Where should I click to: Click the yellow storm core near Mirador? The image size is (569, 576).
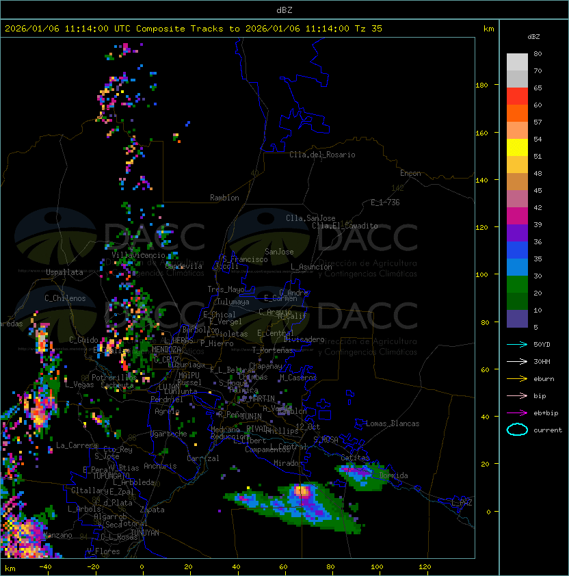pos(301,490)
